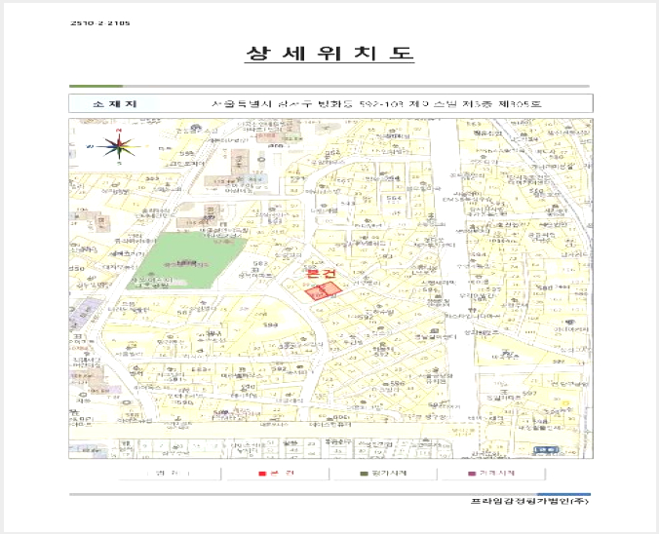
Task: Select the green park area on map
Action: pyautogui.click(x=185, y=261)
